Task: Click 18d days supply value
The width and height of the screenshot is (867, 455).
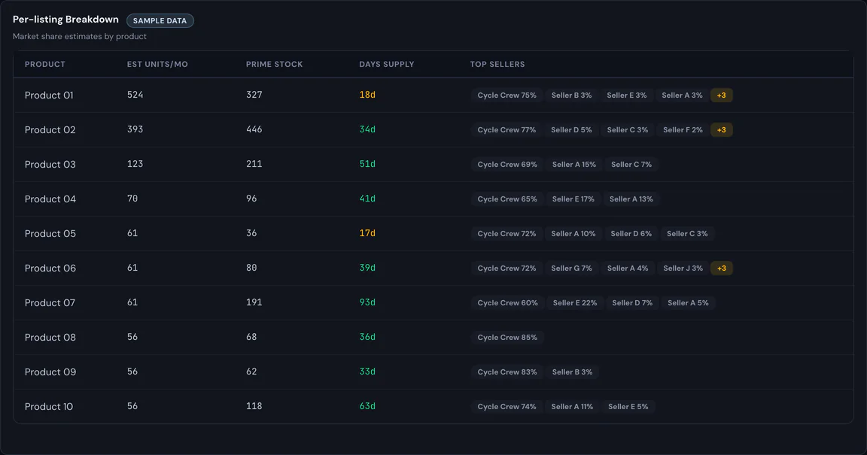Action: coord(367,95)
